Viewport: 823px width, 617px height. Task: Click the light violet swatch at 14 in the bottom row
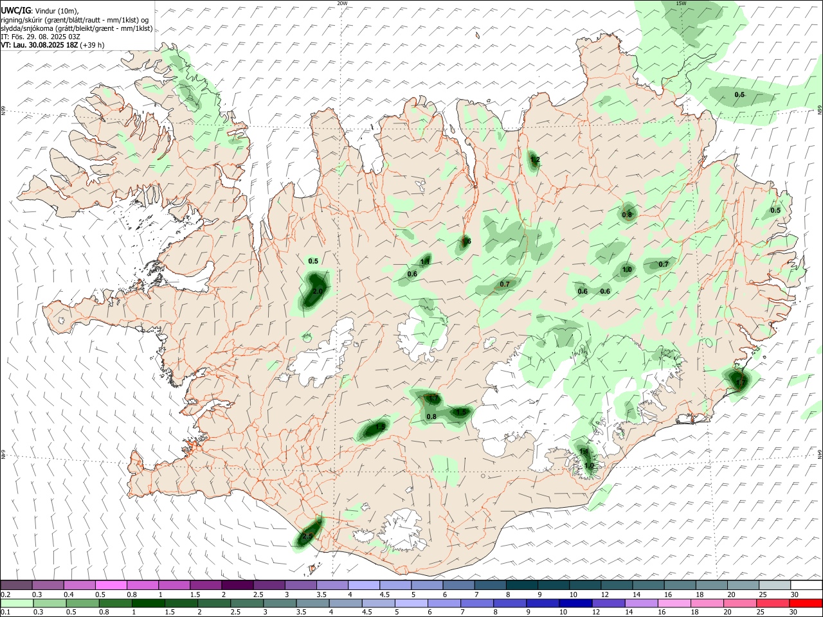(642, 604)
